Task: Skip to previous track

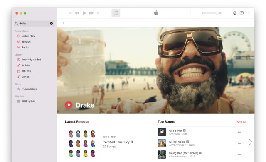Action: (x=77, y=13)
